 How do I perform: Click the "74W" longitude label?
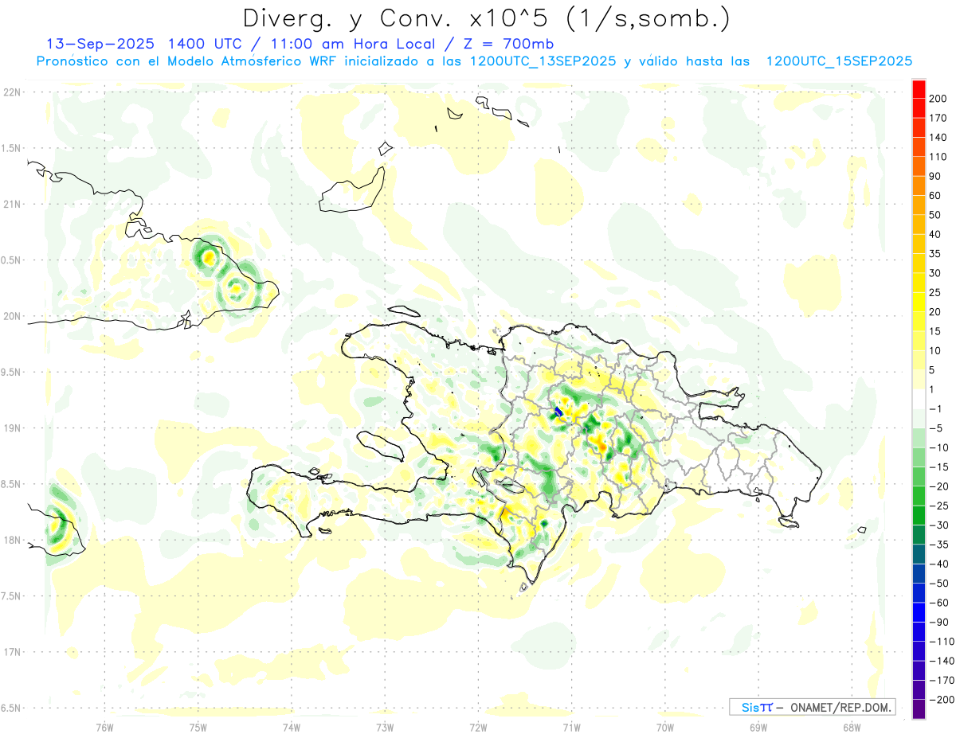(x=292, y=727)
